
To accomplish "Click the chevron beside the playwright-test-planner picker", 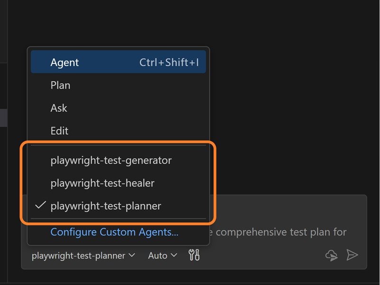I will [132, 256].
